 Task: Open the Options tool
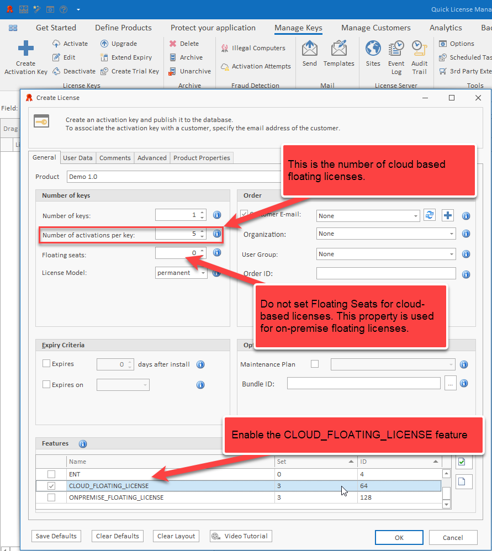457,44
